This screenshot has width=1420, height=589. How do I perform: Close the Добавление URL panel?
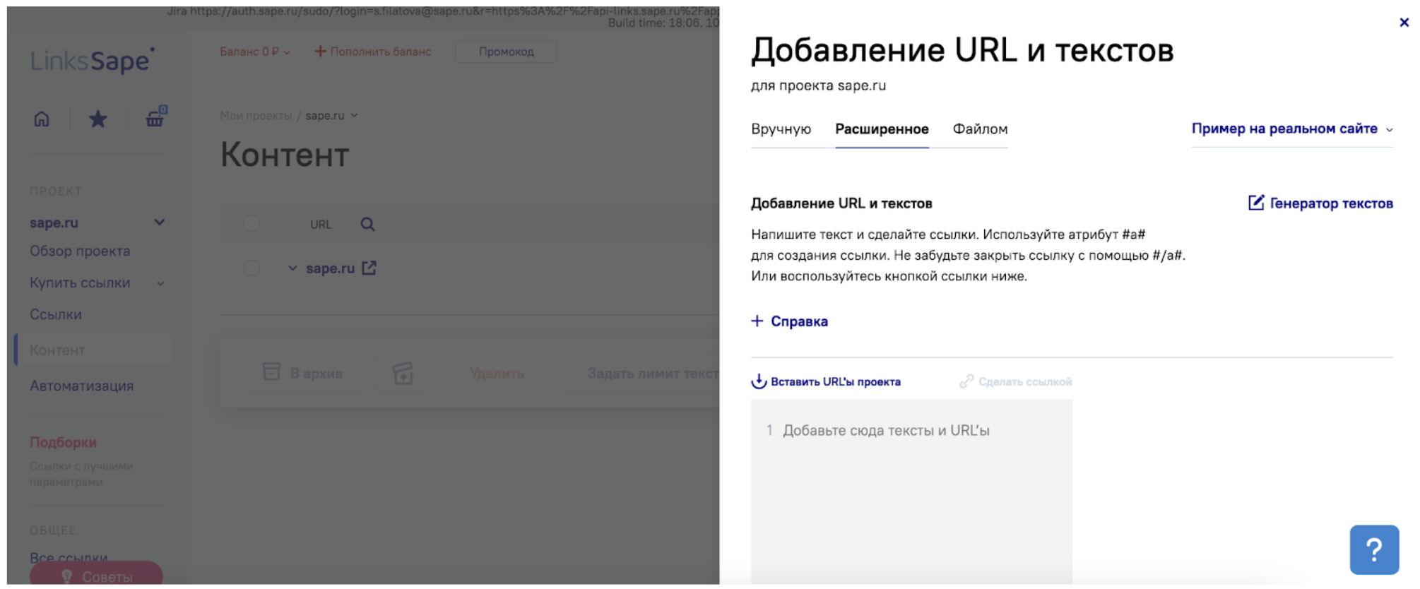pyautogui.click(x=1404, y=23)
